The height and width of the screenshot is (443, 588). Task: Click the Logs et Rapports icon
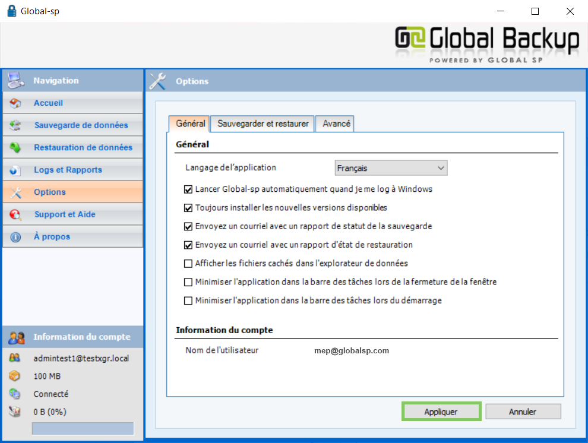15,170
